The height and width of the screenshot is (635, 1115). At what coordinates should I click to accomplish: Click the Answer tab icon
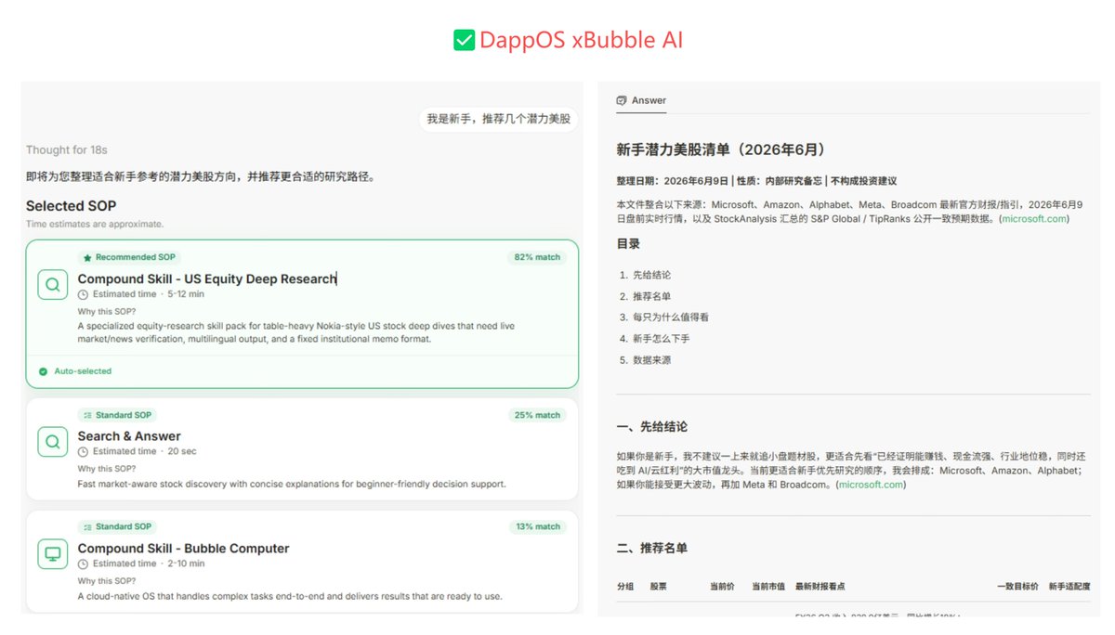pos(622,100)
